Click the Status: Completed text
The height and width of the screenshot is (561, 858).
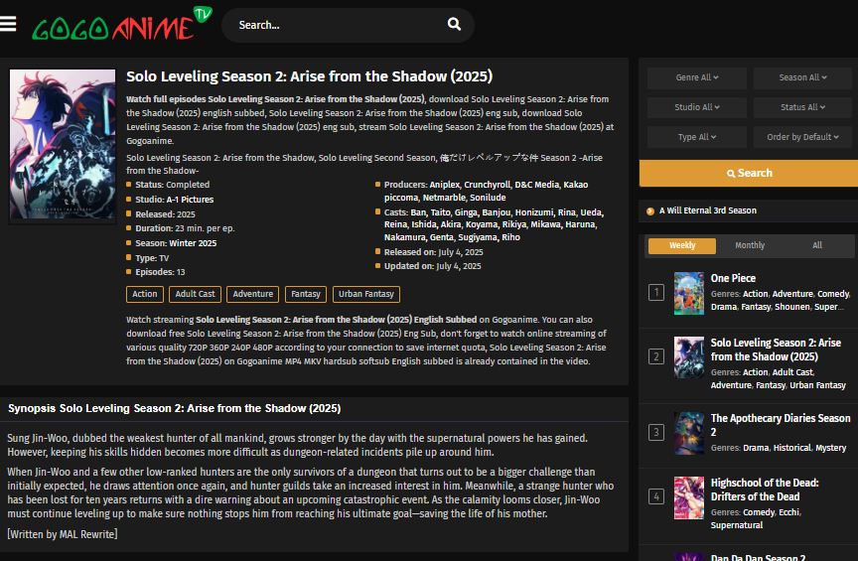click(x=173, y=185)
